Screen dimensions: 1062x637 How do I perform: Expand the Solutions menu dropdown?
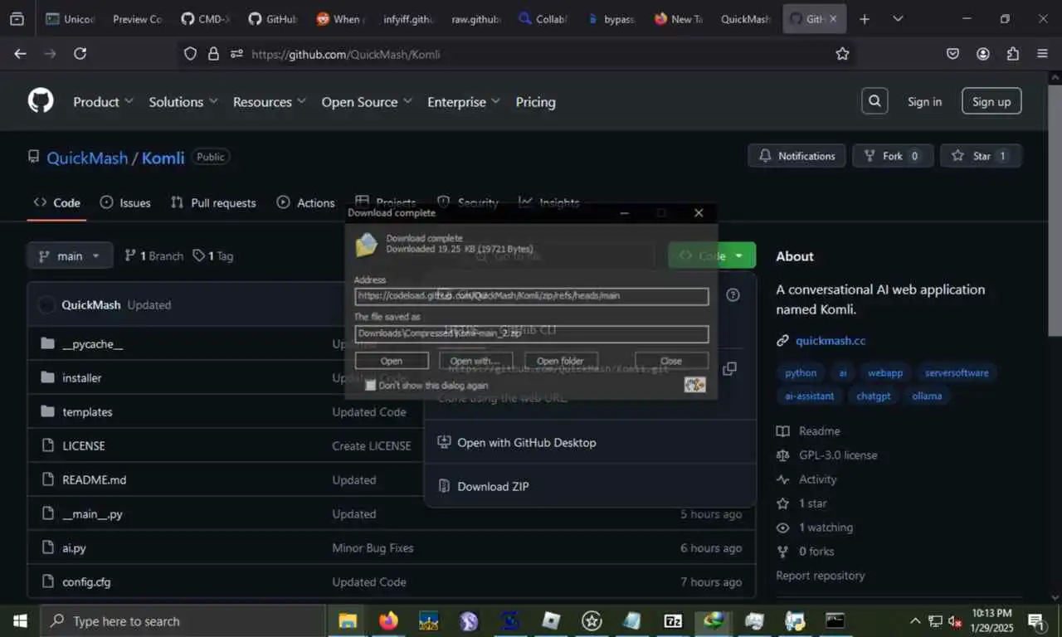(x=183, y=101)
